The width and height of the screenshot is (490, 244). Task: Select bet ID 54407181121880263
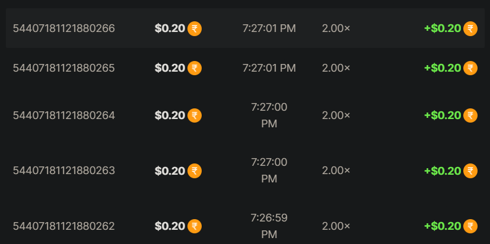pos(64,171)
